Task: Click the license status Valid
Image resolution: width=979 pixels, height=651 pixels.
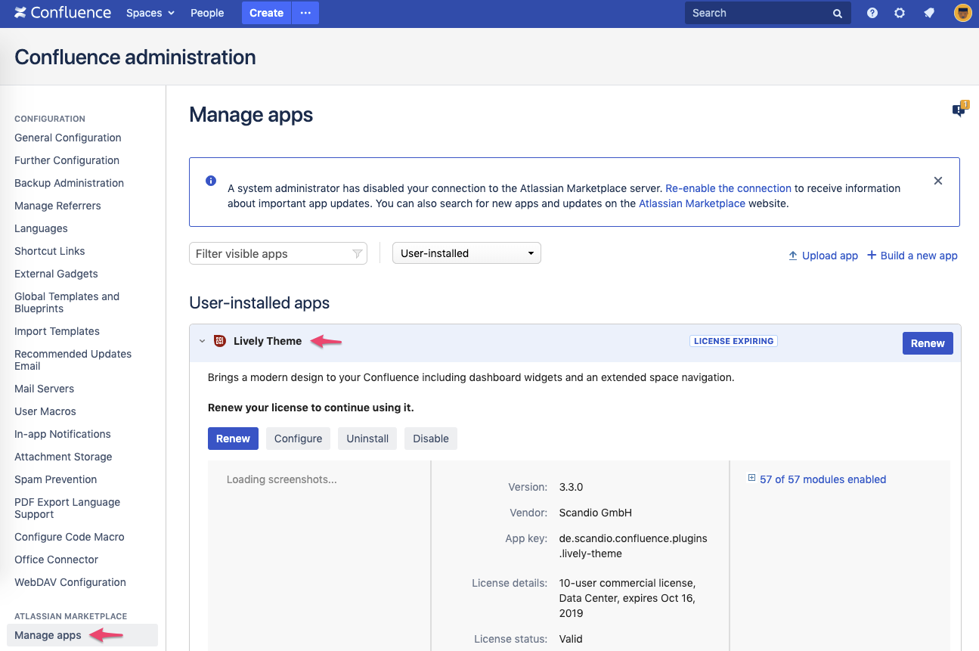Action: tap(571, 639)
